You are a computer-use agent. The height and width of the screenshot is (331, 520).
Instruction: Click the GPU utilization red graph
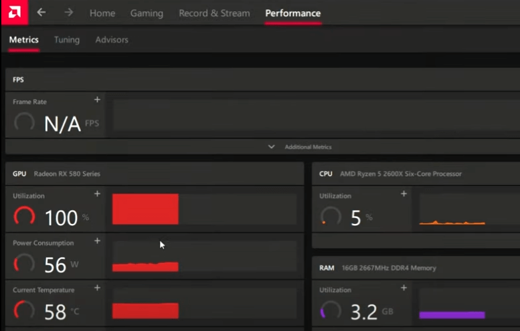pyautogui.click(x=145, y=209)
